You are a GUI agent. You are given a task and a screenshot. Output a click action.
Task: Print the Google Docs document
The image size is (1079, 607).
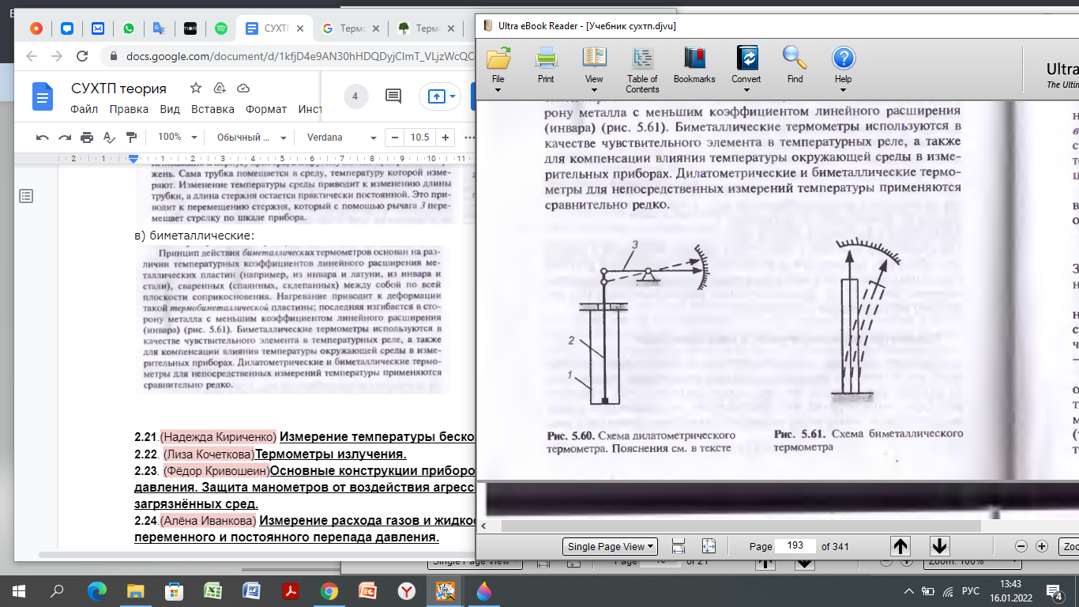click(x=87, y=138)
